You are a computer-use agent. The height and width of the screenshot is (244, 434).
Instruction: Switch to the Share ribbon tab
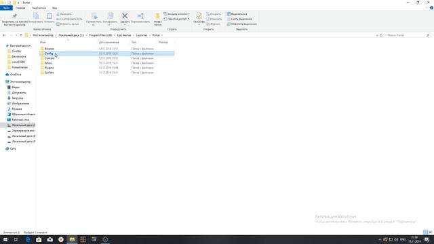39,8
